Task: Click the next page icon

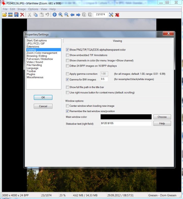Action: coord(90,15)
